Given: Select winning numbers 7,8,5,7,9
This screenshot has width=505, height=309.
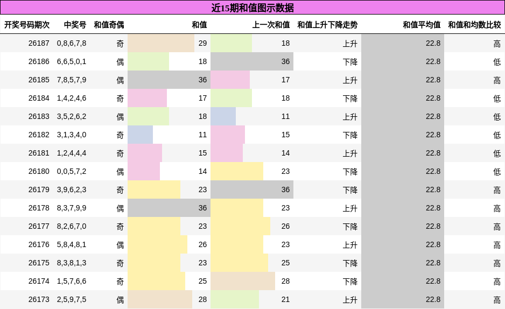Looking at the screenshot, I should pos(72,80).
